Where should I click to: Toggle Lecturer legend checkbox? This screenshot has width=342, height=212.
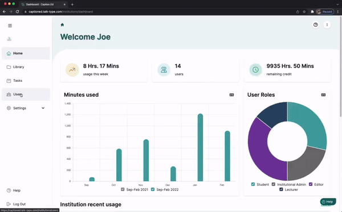click(281, 189)
